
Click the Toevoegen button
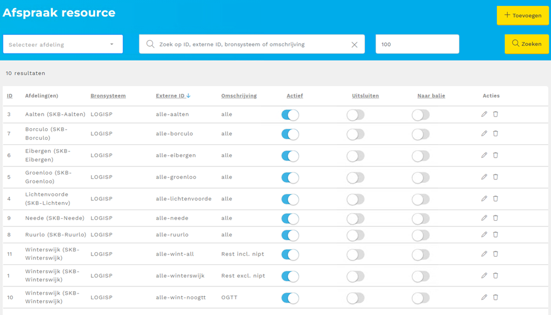pos(522,16)
